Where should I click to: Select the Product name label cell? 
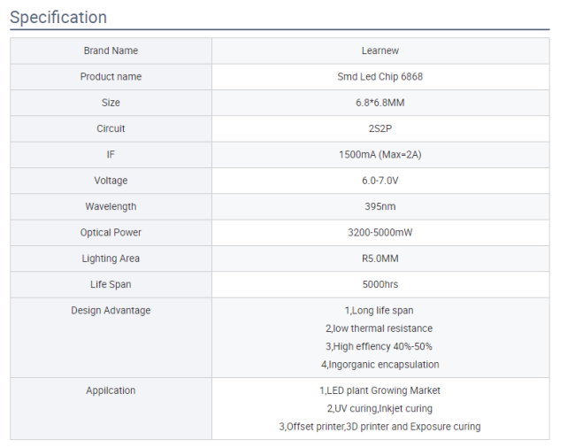(x=111, y=77)
